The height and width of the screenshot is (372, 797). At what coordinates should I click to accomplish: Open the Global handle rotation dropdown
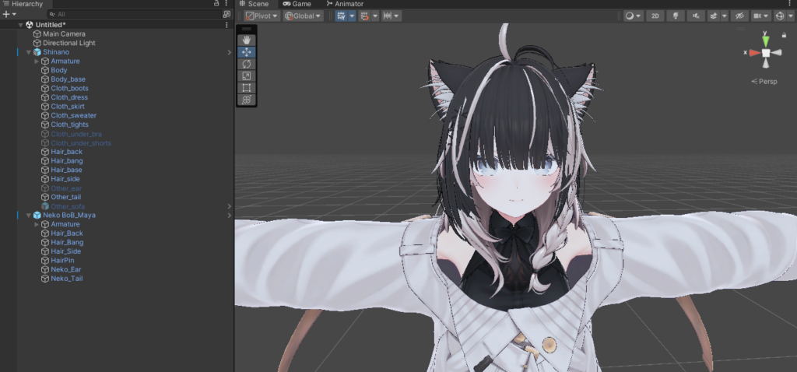pos(304,16)
